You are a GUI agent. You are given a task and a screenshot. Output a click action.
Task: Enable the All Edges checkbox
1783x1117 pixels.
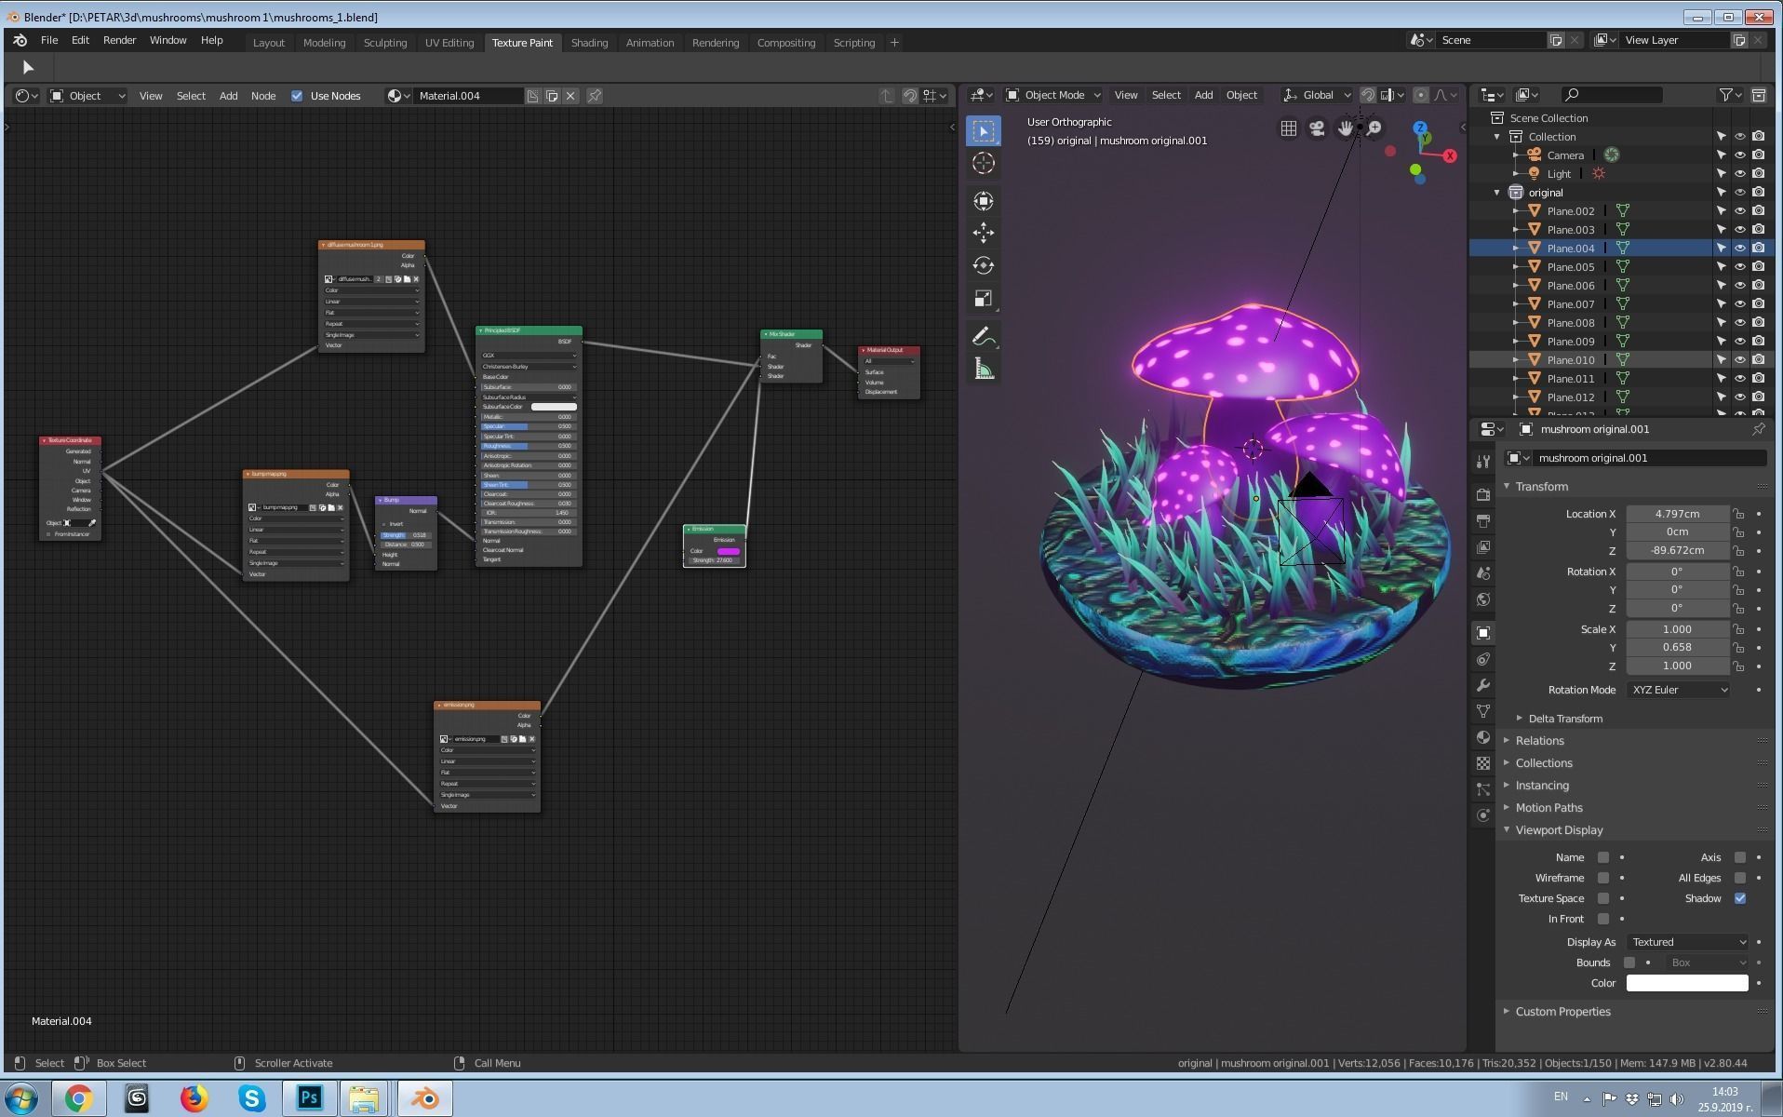point(1740,878)
